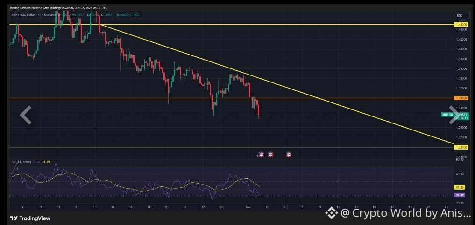Select the RSI (14, close) indicator label

21,162
